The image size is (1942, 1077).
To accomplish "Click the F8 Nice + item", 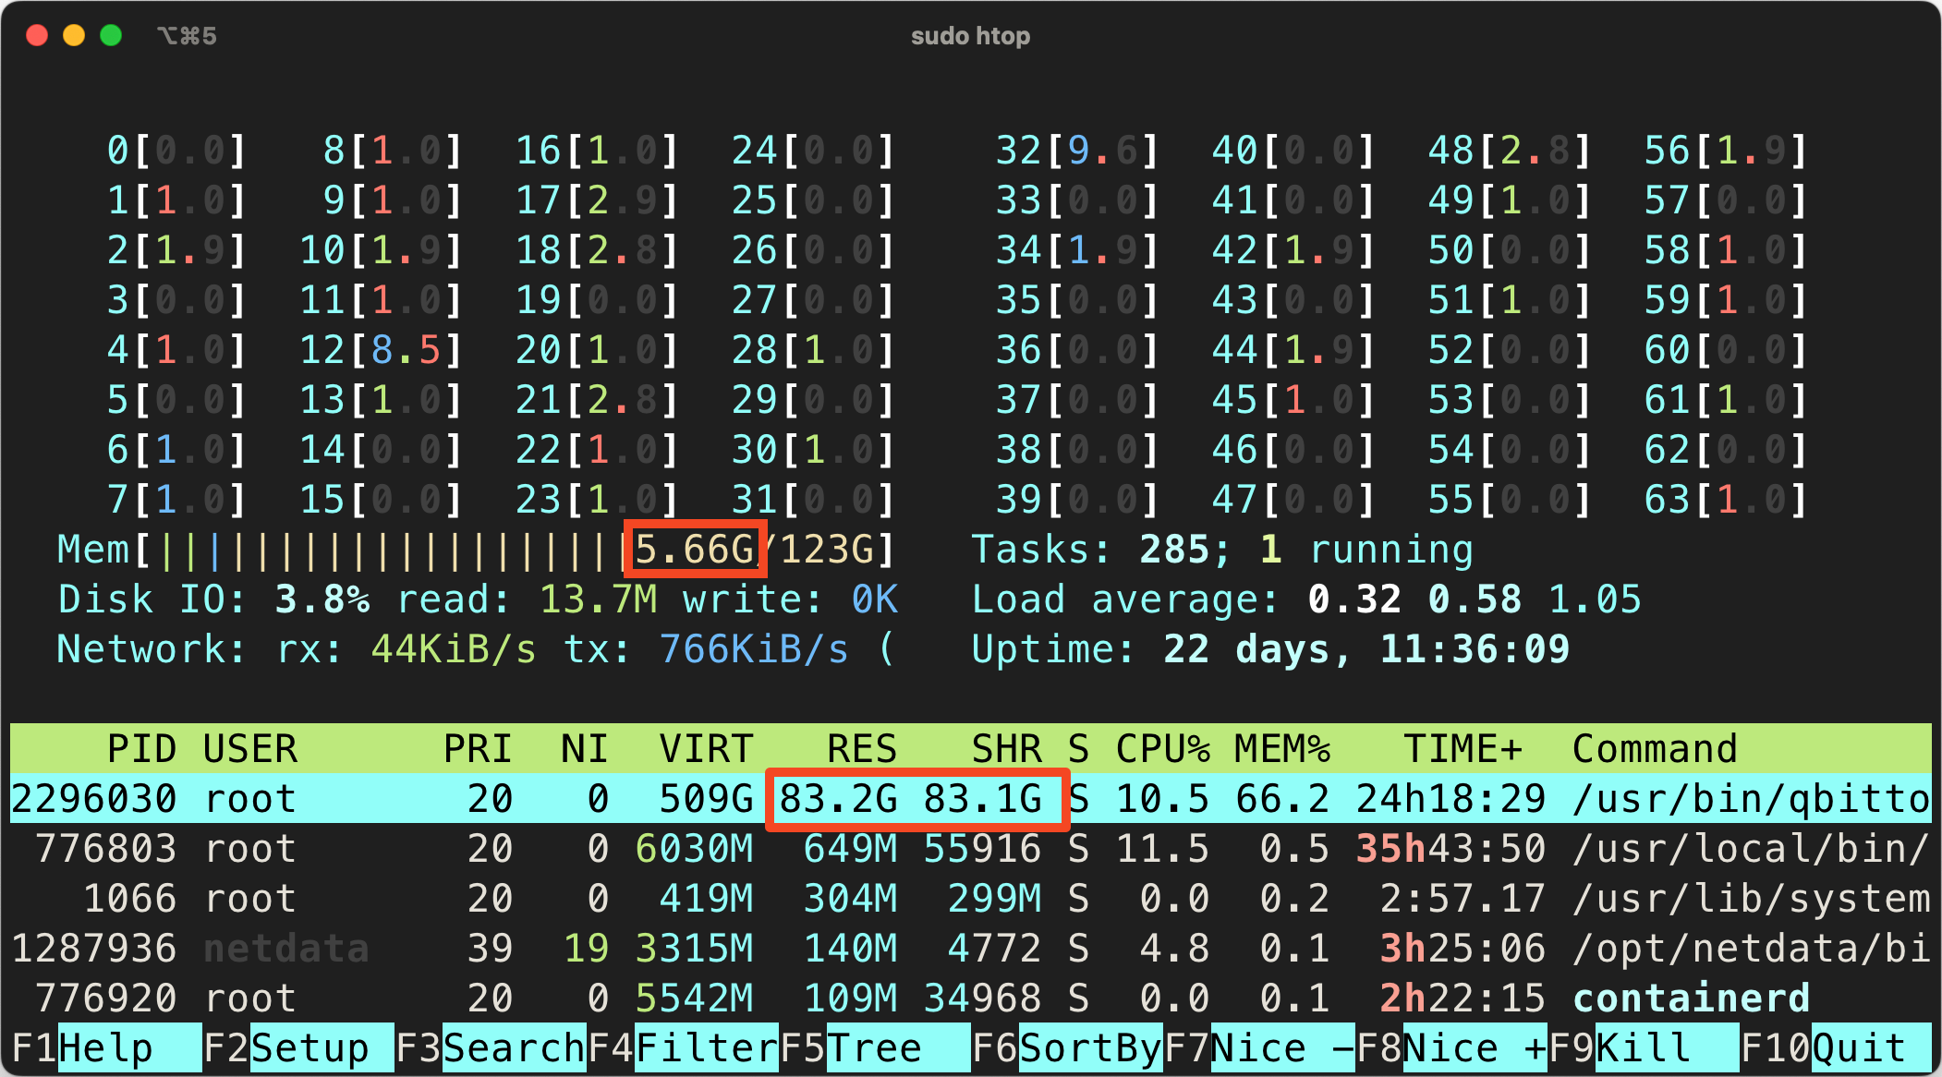I will tap(1451, 1048).
